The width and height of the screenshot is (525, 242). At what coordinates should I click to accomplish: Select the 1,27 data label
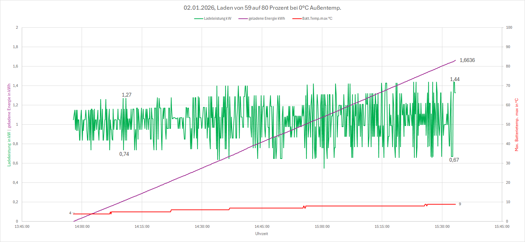point(127,95)
